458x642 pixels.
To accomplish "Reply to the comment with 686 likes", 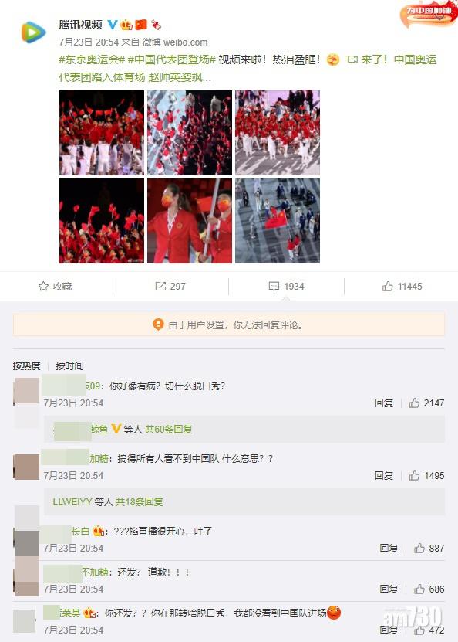I will [389, 589].
